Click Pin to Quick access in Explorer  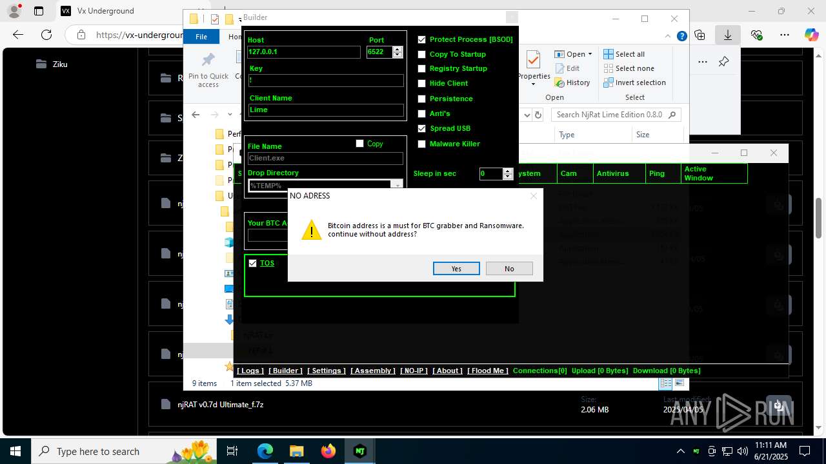coord(208,70)
